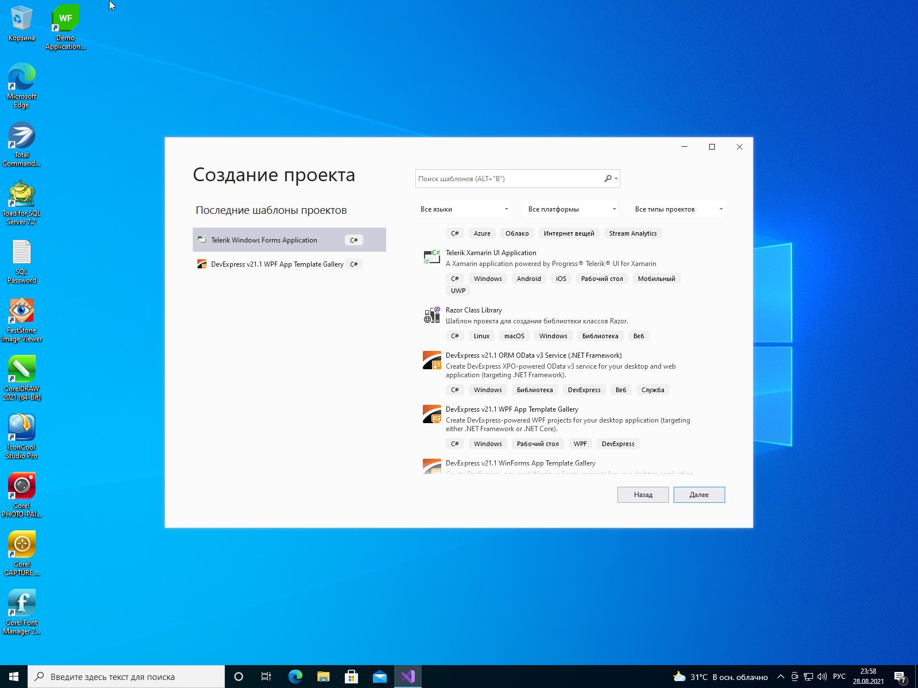Click the Razor Class Library template icon
Viewport: 918px width, 688px height.
click(x=431, y=315)
